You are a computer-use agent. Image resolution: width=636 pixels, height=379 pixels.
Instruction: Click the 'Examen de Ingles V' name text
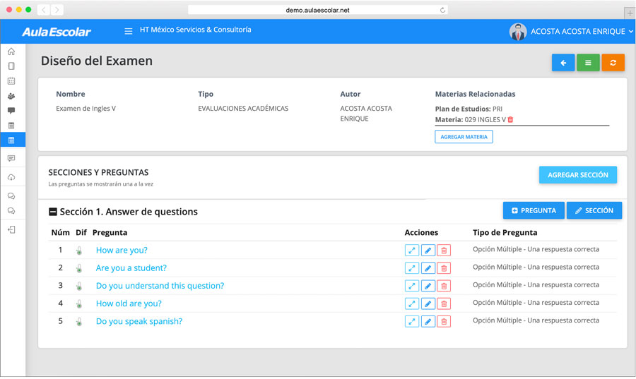coord(86,109)
